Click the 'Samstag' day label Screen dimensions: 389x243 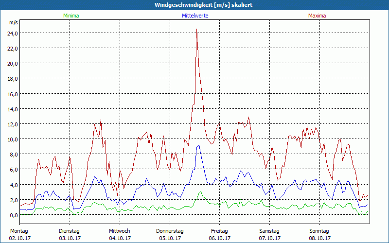pos(269,231)
